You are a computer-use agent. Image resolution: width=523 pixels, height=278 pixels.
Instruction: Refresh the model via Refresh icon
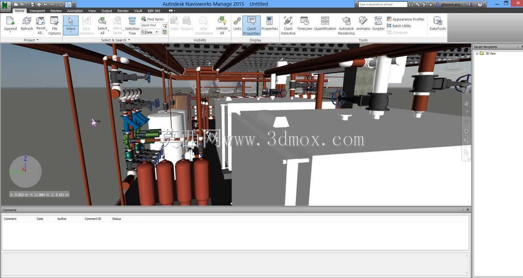click(26, 24)
